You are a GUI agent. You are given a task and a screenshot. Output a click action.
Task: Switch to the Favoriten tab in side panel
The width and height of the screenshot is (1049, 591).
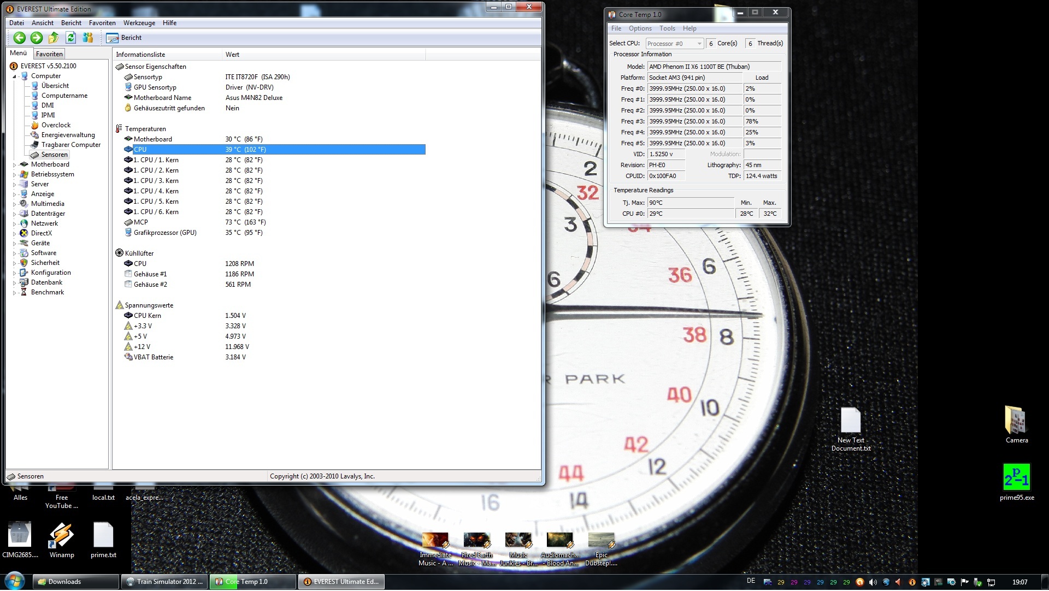point(49,54)
